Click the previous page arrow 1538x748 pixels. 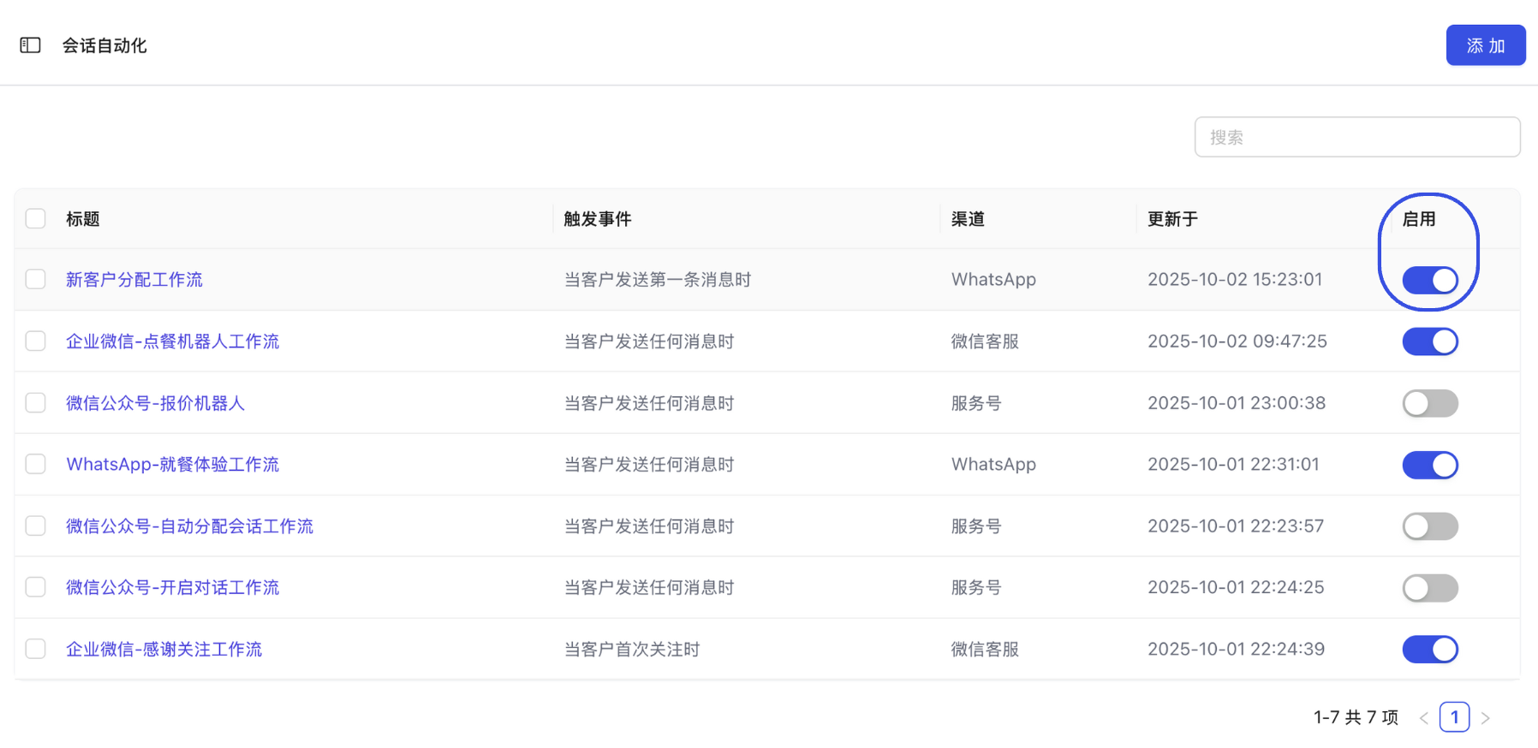click(x=1423, y=717)
